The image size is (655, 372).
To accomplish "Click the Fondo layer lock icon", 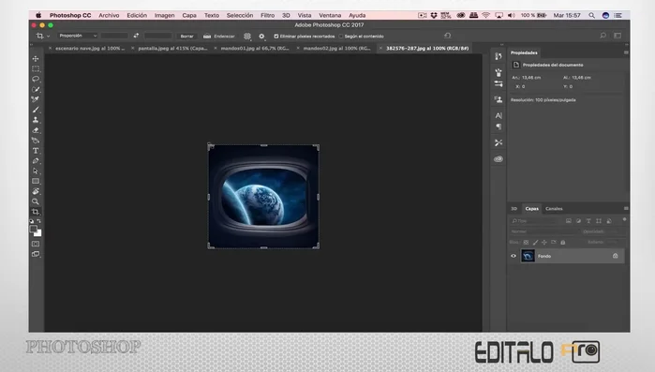I will tap(615, 256).
